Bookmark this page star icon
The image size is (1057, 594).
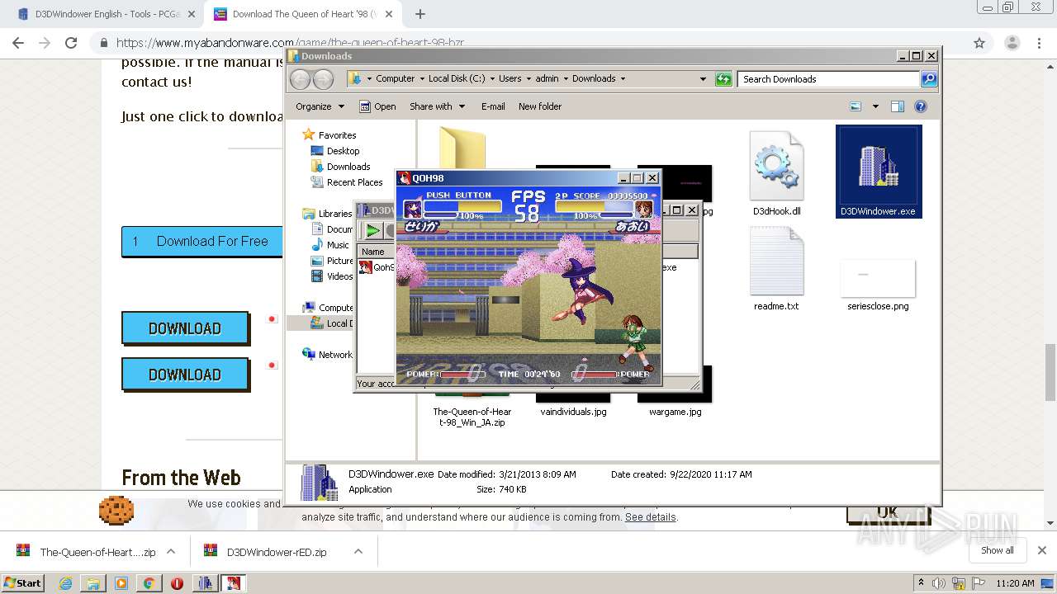(979, 43)
